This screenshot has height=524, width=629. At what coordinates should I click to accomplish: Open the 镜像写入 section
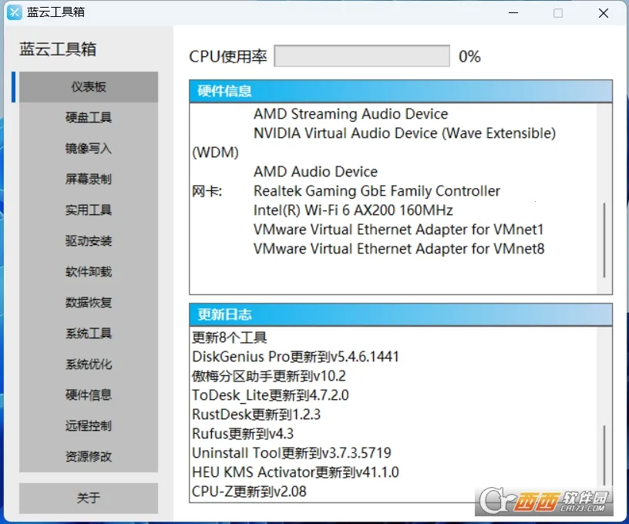pyautogui.click(x=89, y=149)
